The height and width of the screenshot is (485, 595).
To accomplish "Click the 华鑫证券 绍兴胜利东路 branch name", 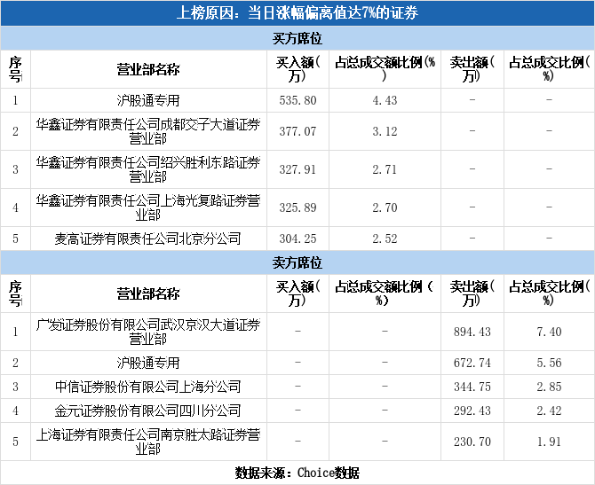I will point(148,169).
